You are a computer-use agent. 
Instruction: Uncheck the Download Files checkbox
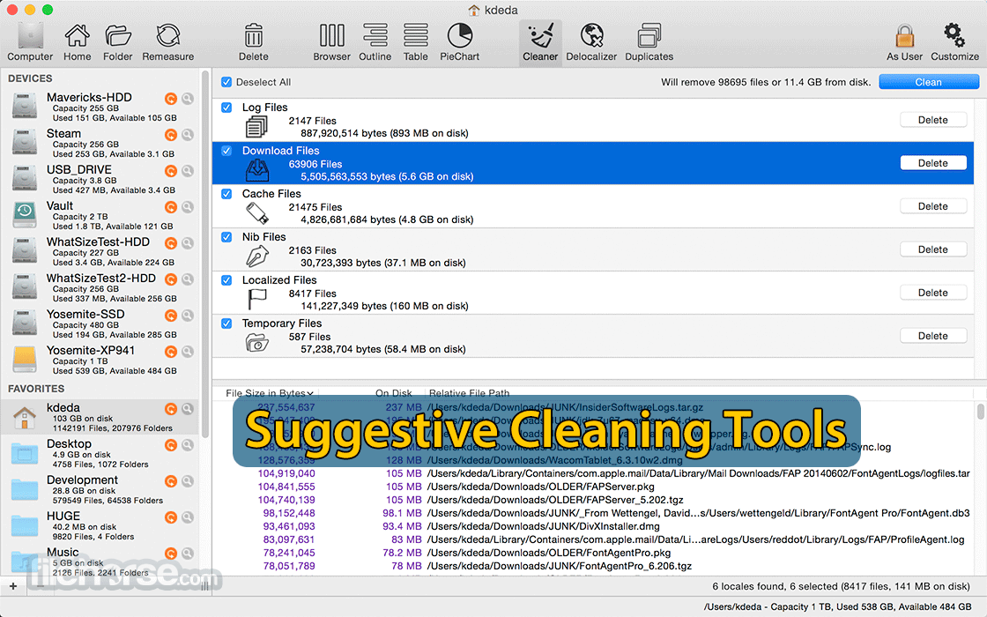[x=226, y=151]
